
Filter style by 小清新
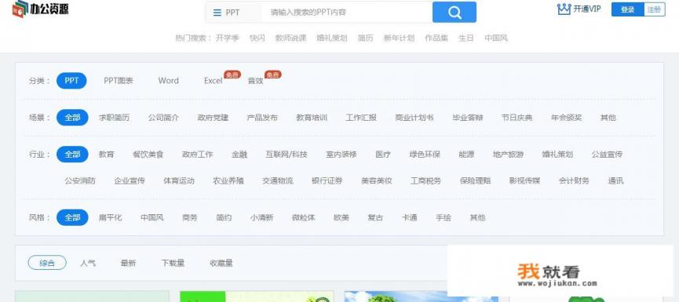click(261, 217)
